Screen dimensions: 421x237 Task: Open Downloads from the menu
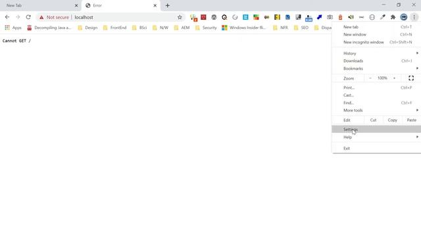[376, 61]
